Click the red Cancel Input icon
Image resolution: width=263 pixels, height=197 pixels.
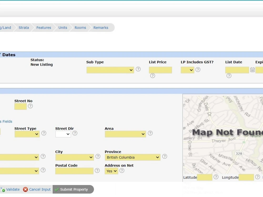pyautogui.click(x=25, y=189)
